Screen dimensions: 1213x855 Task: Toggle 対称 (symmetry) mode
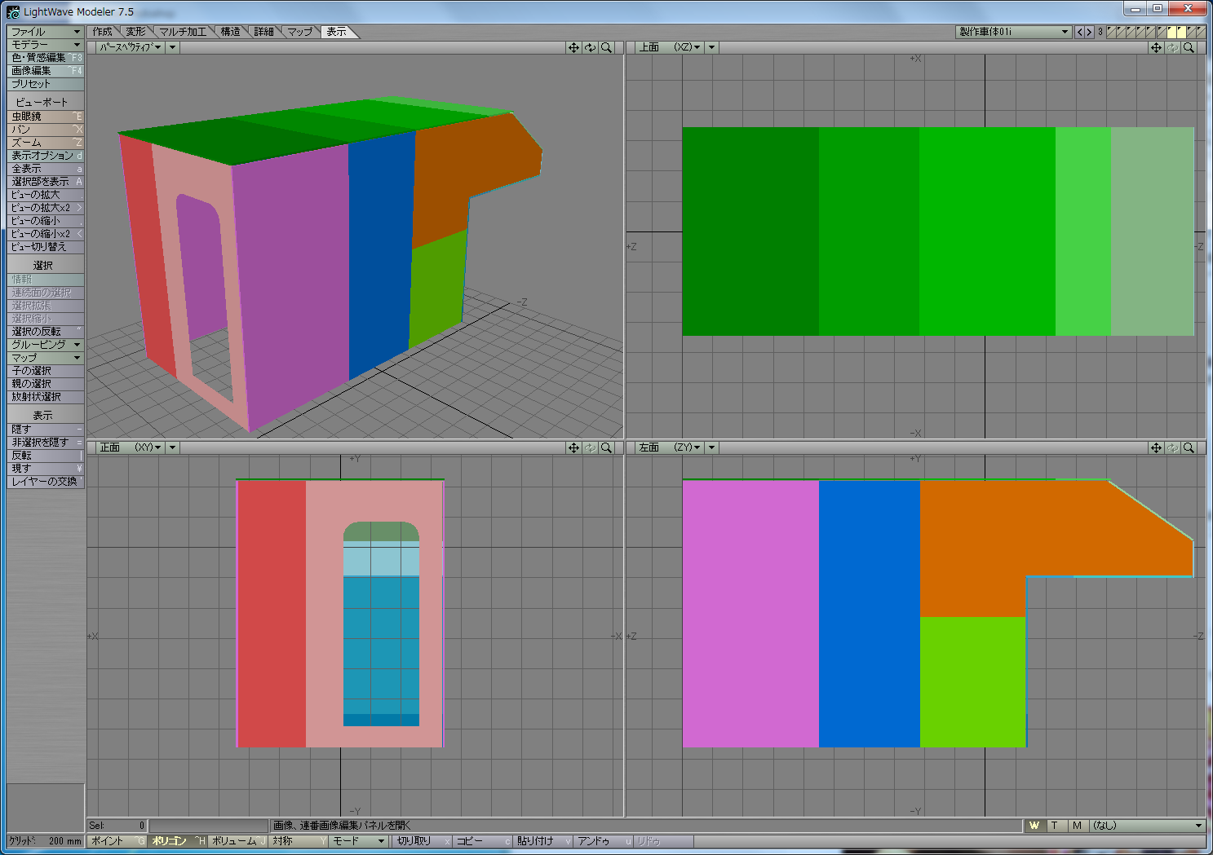298,841
